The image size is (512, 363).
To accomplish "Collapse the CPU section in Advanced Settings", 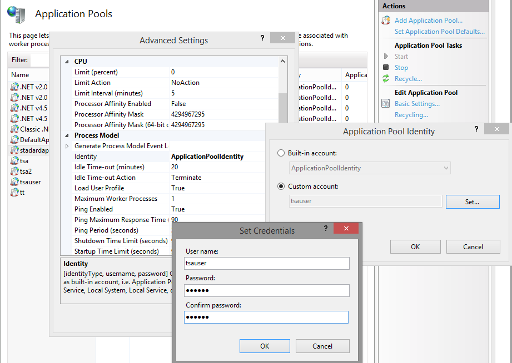I will click(67, 62).
